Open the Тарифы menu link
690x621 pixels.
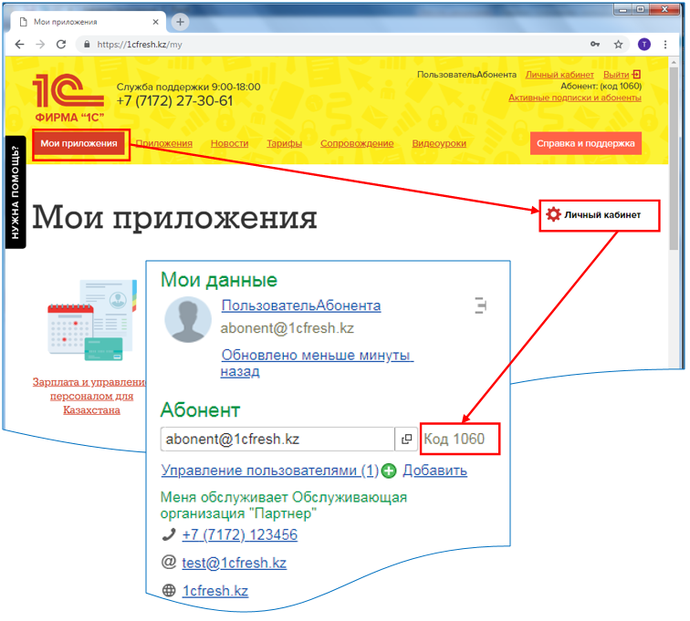[284, 143]
